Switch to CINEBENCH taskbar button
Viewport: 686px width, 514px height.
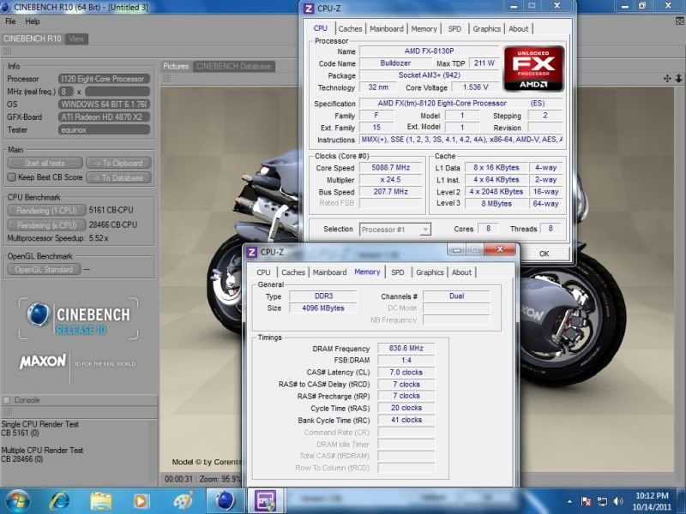coord(225,501)
